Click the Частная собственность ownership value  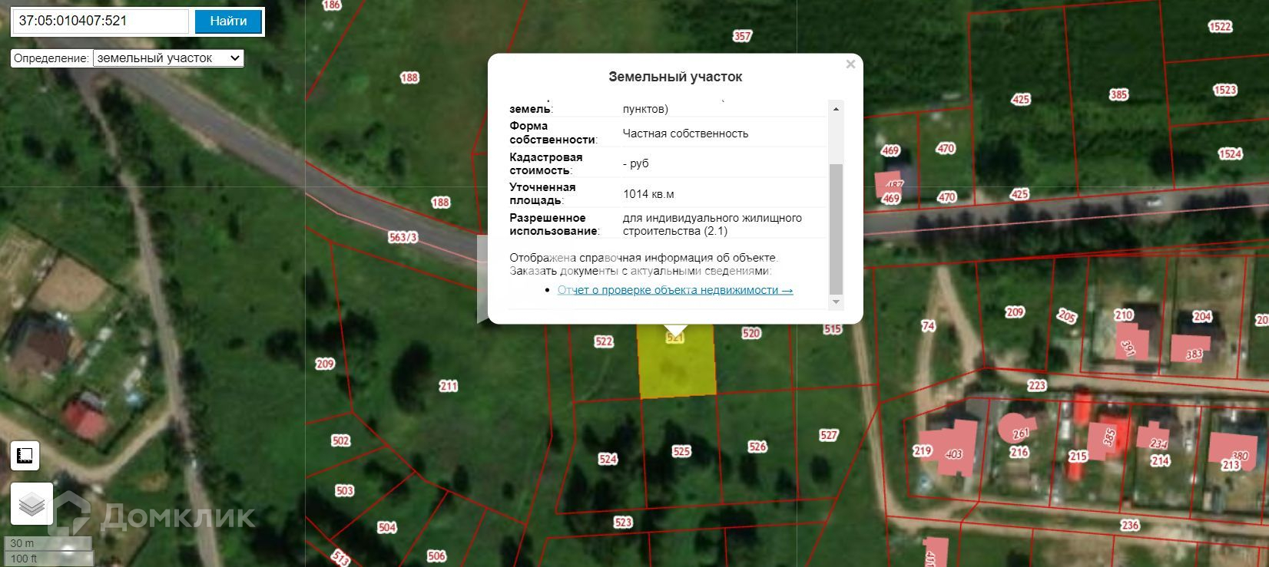[x=685, y=134]
